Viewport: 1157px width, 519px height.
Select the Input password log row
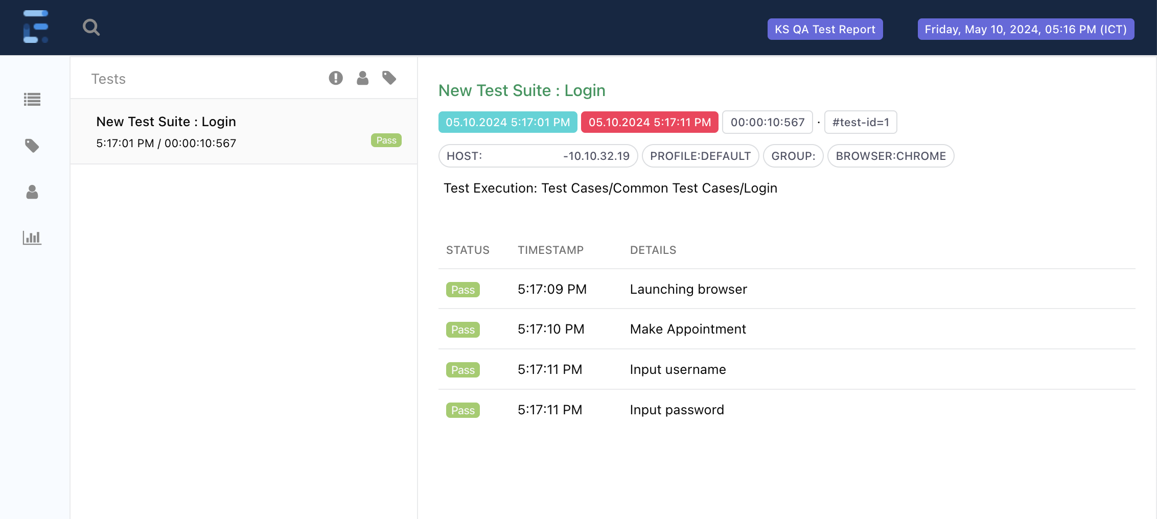(677, 410)
